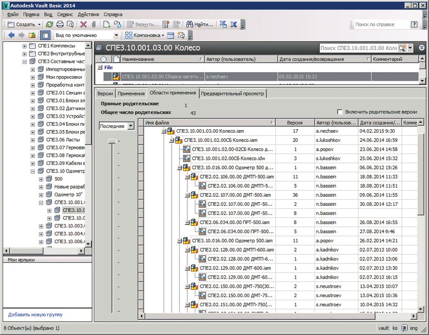Click the greyed server icon before Найти
The height and width of the screenshot is (335, 429).
(177, 24)
